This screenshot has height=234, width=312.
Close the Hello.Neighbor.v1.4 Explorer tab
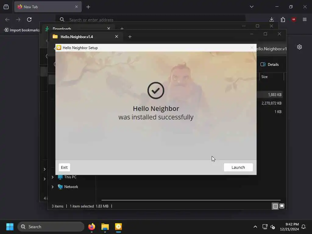[x=117, y=37]
